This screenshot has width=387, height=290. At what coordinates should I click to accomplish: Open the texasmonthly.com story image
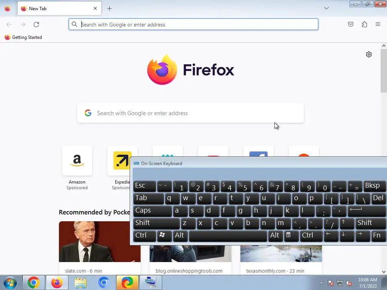coord(281,253)
